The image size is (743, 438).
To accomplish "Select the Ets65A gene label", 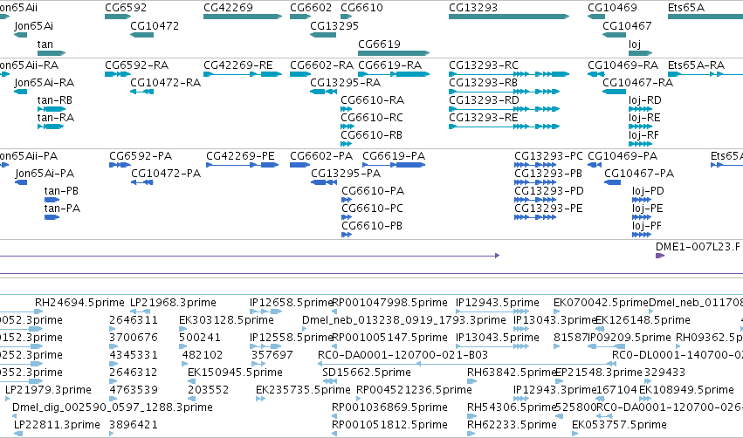I will coord(685,8).
